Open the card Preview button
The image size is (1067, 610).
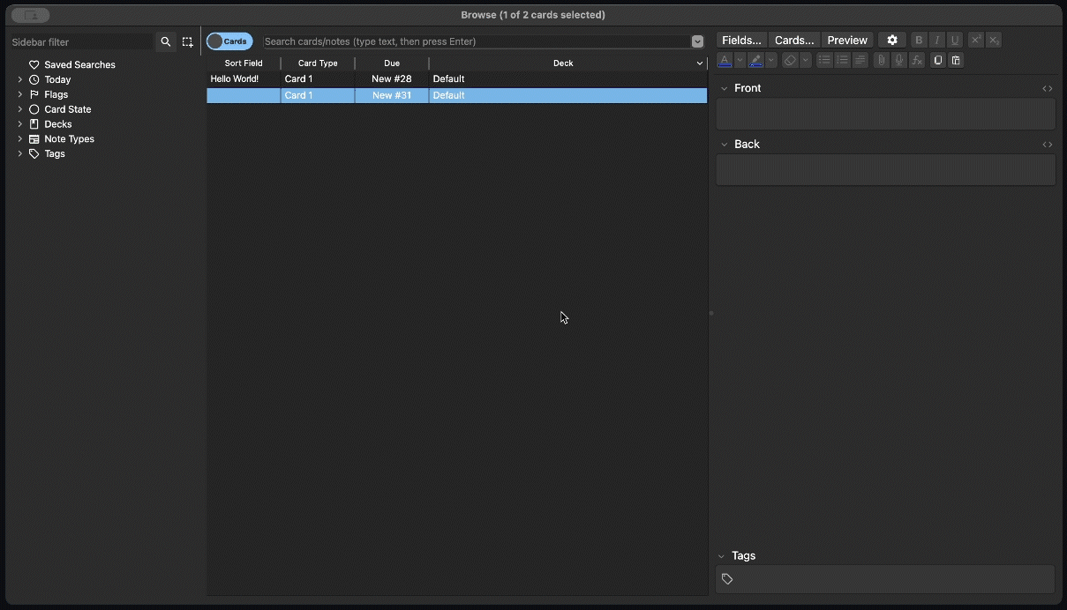coord(847,41)
